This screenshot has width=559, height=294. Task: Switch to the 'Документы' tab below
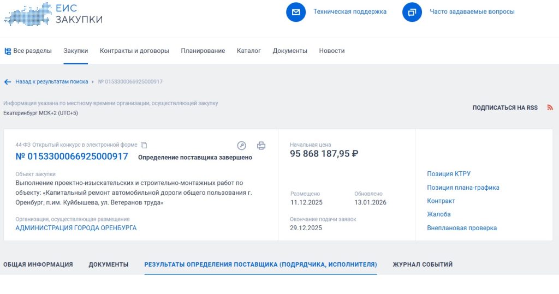[x=109, y=265]
